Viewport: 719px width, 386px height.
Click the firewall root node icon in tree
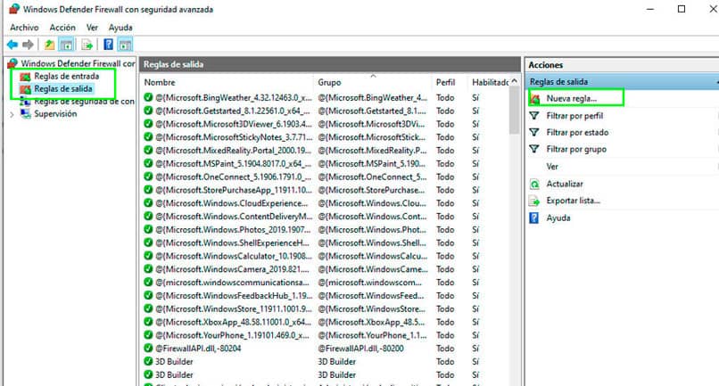pos(12,63)
